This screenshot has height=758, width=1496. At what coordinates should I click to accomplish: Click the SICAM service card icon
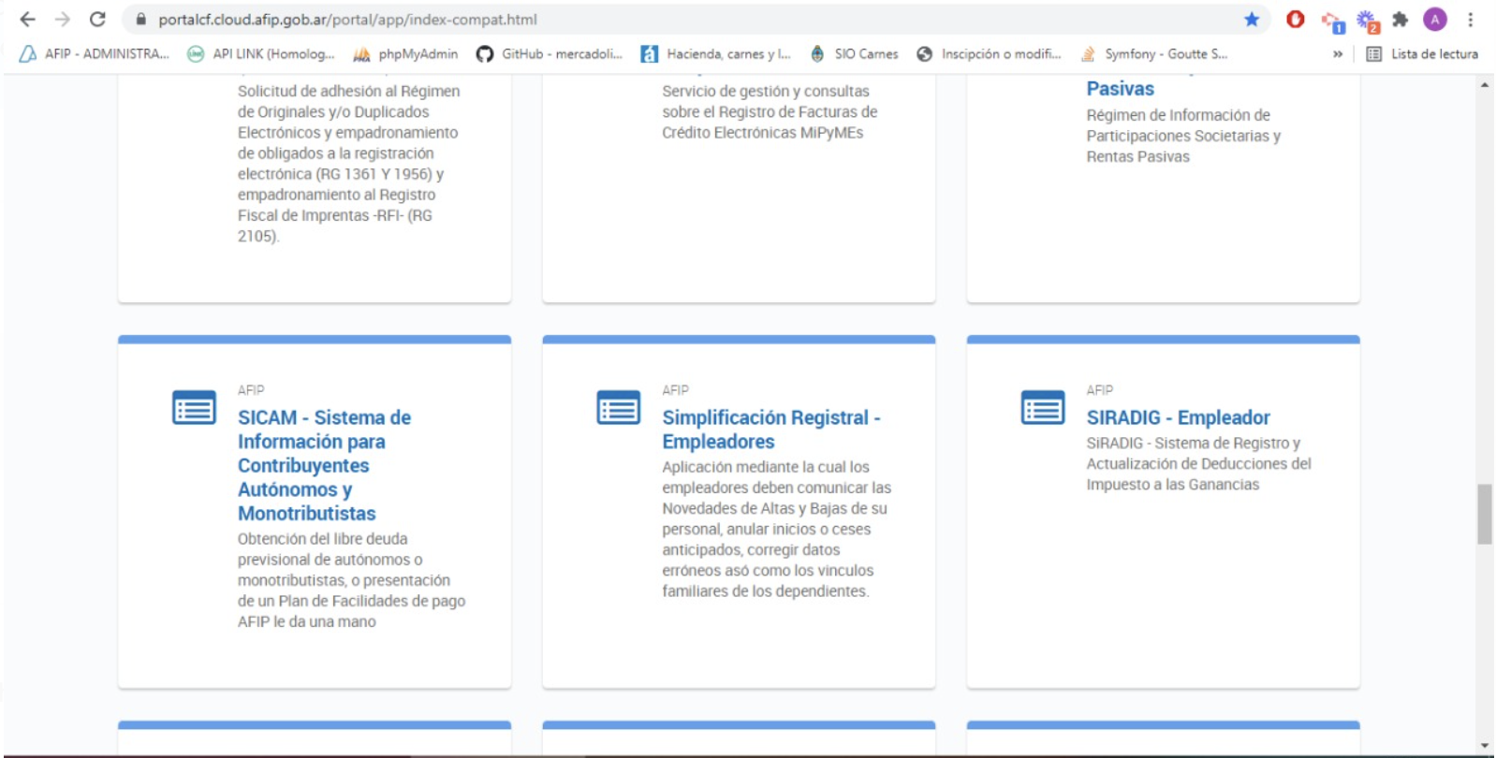[195, 407]
